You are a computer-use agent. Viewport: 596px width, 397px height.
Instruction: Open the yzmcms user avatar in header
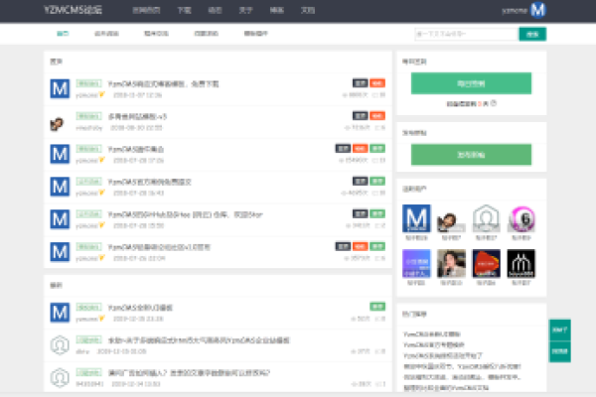coord(537,10)
